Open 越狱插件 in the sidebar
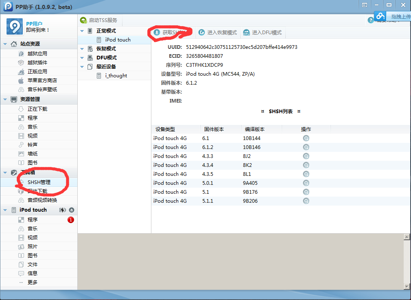The image size is (411, 300). click(x=39, y=62)
